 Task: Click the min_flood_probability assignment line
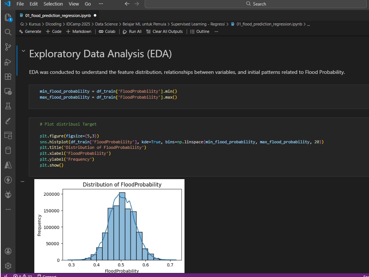pyautogui.click(x=108, y=91)
